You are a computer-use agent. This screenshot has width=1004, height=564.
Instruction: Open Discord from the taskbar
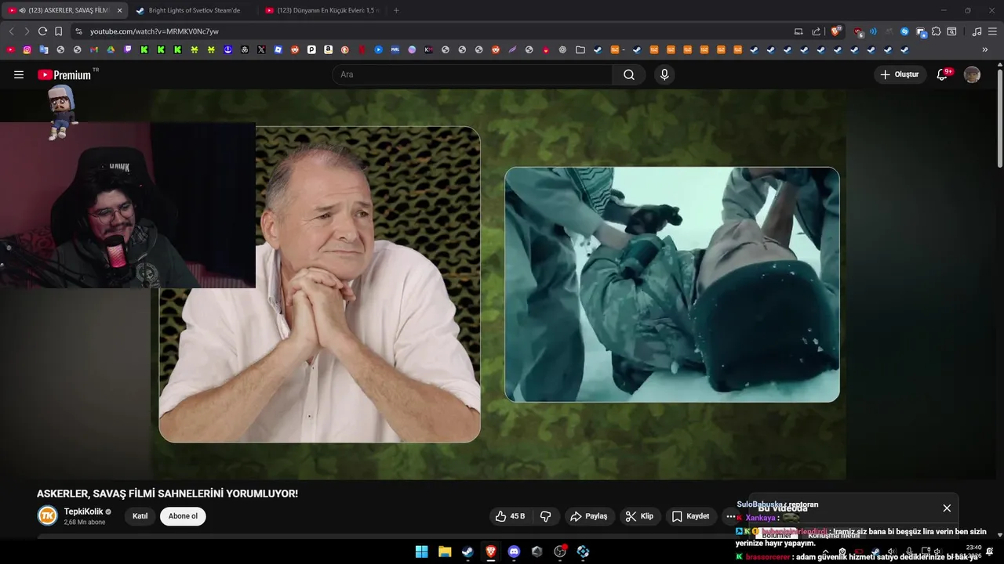[x=514, y=551]
